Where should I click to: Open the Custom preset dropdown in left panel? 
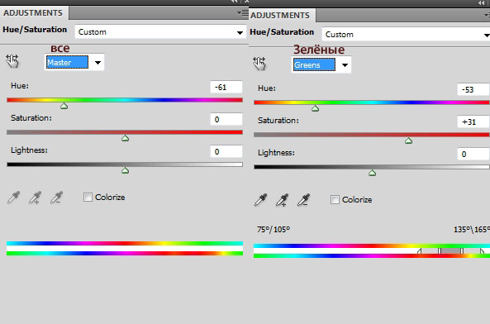point(160,32)
